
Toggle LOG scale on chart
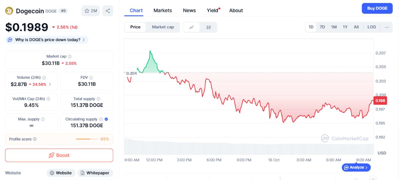point(372,27)
